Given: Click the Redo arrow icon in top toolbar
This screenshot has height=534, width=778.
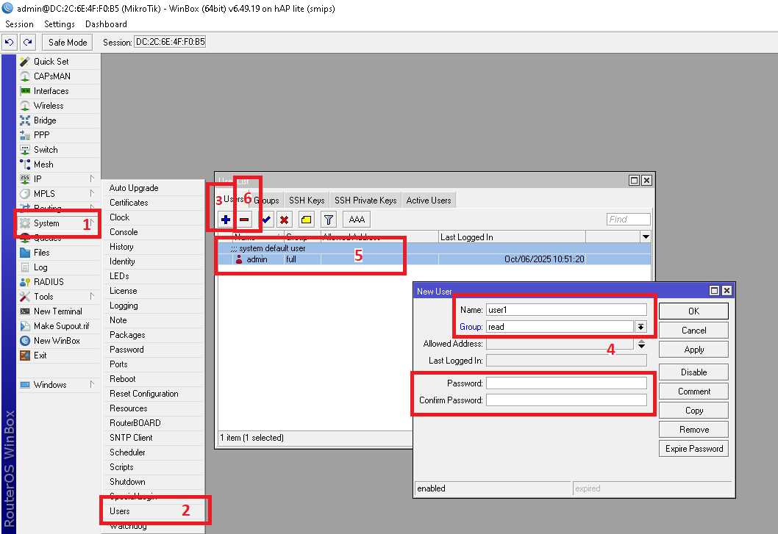Looking at the screenshot, I should coord(28,43).
